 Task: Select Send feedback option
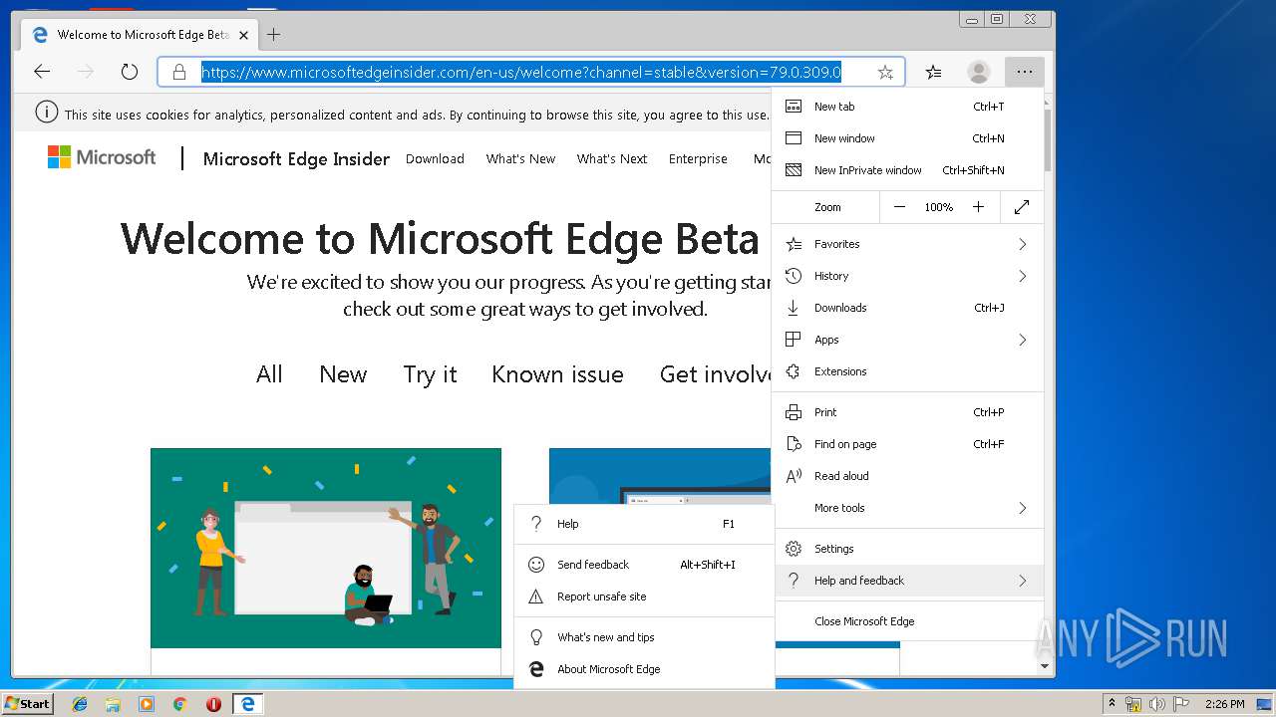(x=644, y=565)
